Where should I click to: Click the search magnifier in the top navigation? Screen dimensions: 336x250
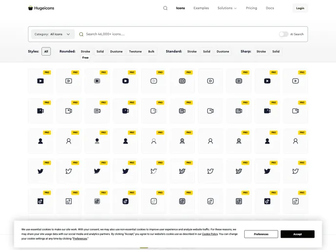pyautogui.click(x=165, y=8)
